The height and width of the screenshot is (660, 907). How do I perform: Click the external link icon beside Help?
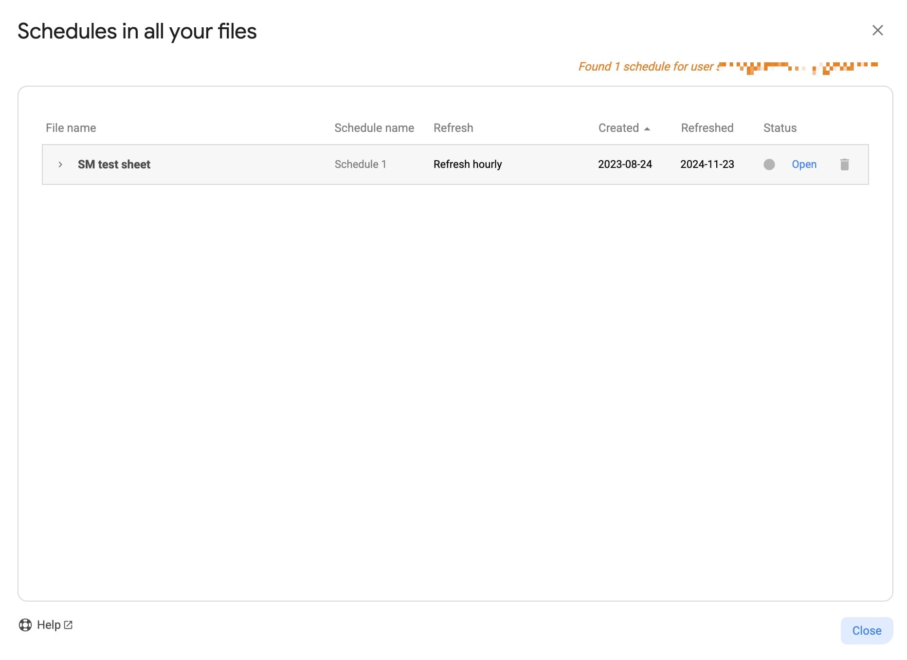[68, 625]
